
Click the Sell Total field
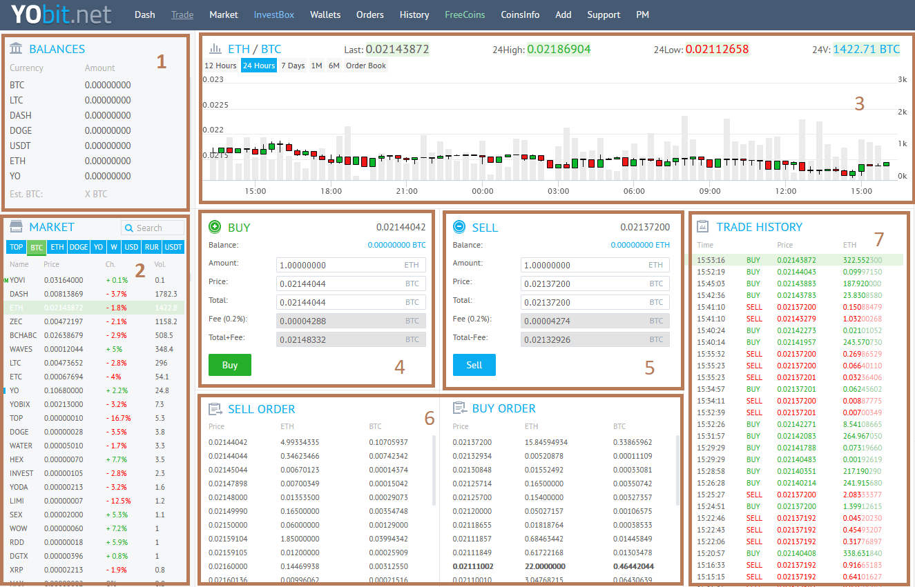tap(595, 302)
